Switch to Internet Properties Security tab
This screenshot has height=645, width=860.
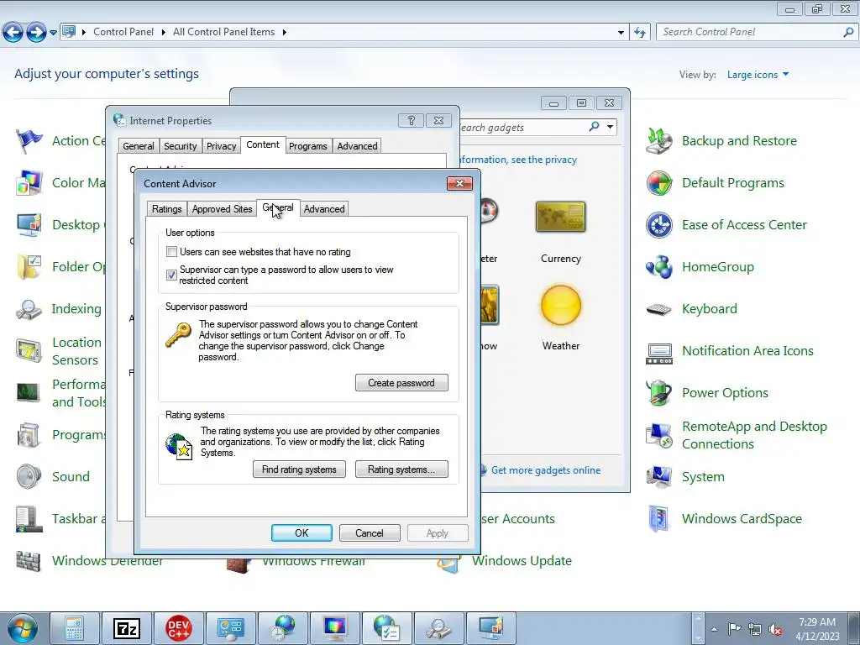pos(180,146)
